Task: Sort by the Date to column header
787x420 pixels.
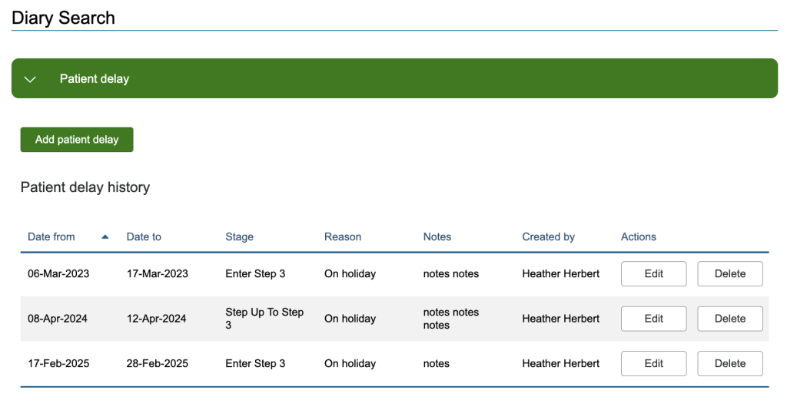Action: coord(144,236)
